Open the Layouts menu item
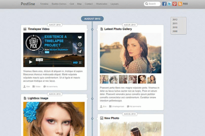This screenshot has height=136, width=205. click(x=114, y=4)
